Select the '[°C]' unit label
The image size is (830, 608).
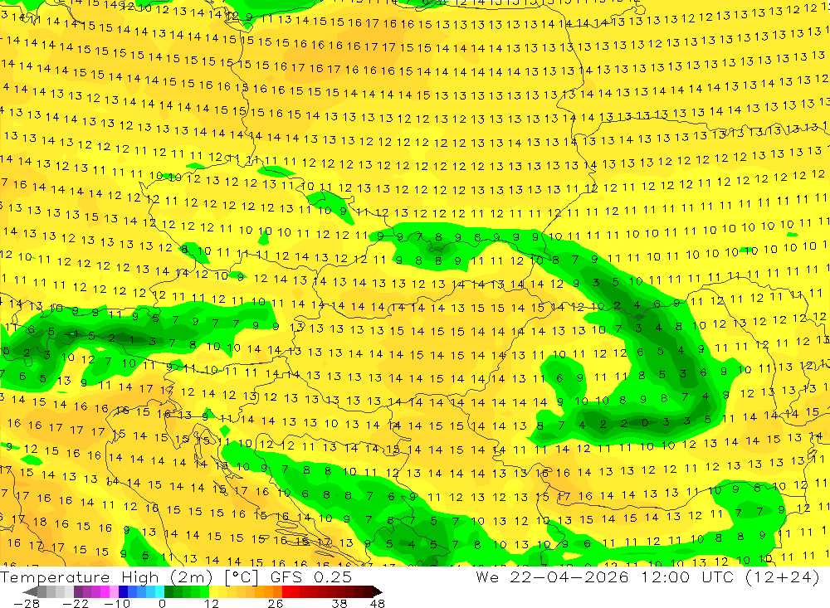tap(242, 576)
